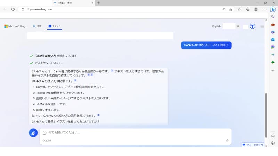Open the Microsoft 365 sidebar icon
This screenshot has width=278, height=156.
[273, 32]
